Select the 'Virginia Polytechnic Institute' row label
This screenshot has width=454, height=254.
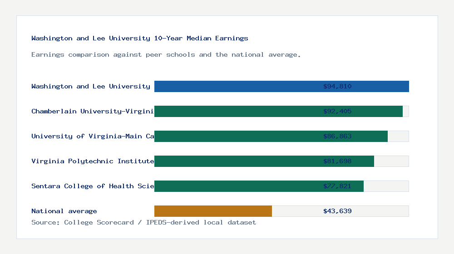pos(93,161)
